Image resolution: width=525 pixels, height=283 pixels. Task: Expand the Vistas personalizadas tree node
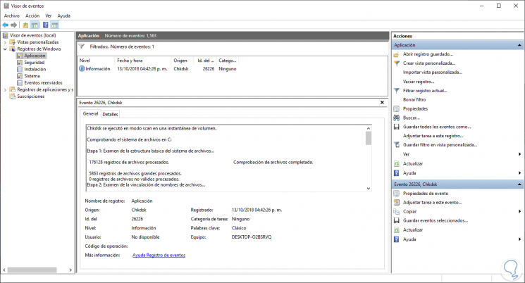click(x=4, y=42)
